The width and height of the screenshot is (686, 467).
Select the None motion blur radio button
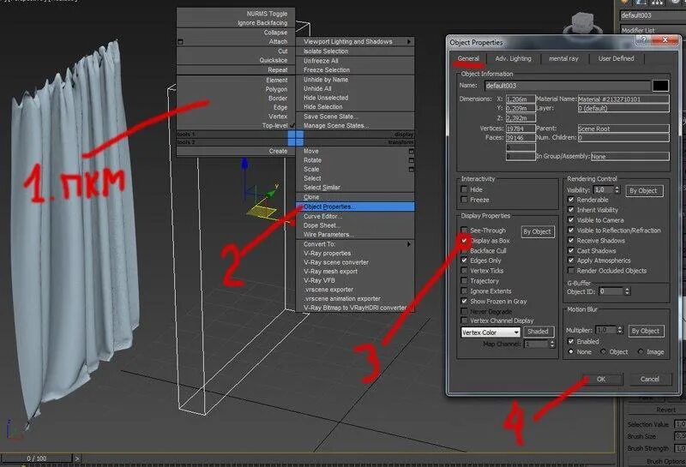click(571, 351)
